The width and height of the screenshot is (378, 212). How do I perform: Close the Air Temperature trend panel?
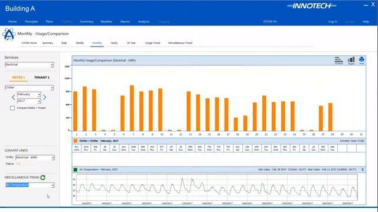tap(362, 170)
